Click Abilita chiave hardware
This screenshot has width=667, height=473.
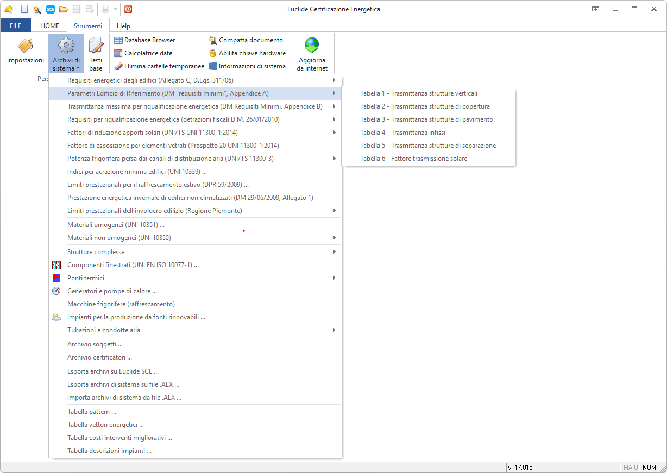click(247, 53)
